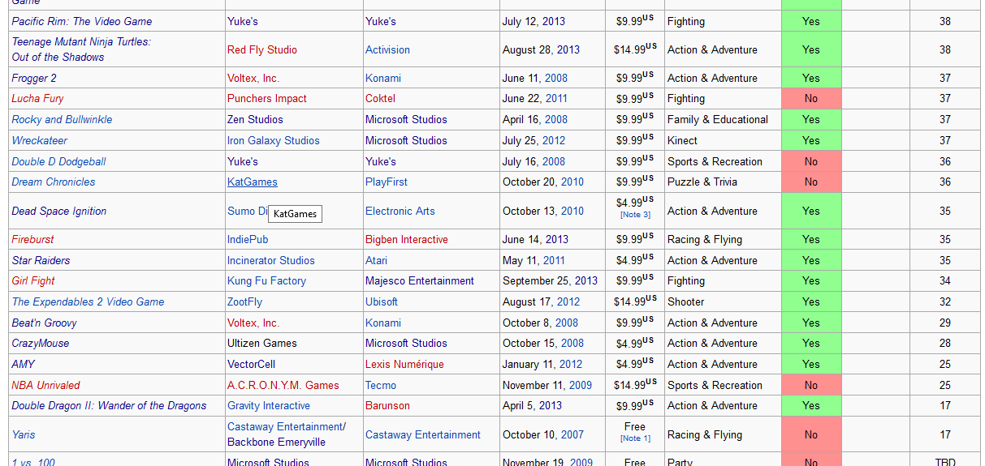Open the NBA Unrivaled link
The image size is (985, 466).
tap(45, 385)
